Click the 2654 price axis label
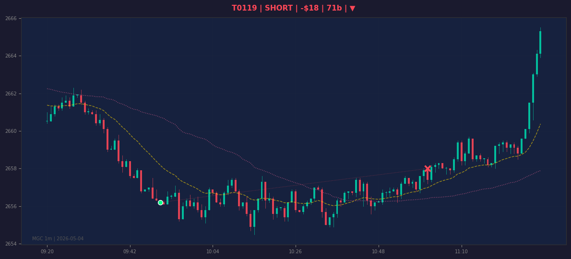Image resolution: width=571 pixels, height=259 pixels. (x=11, y=244)
